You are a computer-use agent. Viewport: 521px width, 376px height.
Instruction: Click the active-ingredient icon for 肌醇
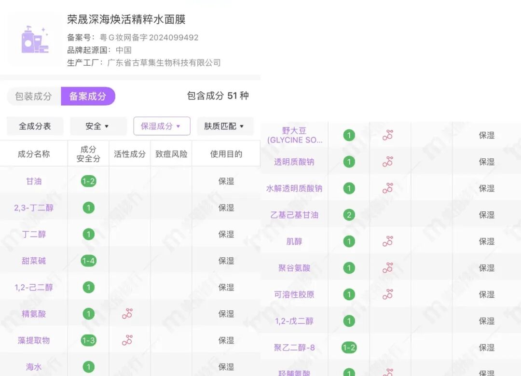pos(388,241)
